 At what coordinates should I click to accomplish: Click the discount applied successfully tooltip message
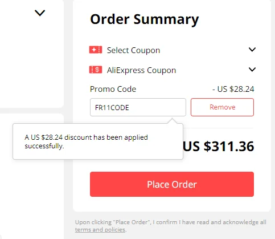(86, 141)
